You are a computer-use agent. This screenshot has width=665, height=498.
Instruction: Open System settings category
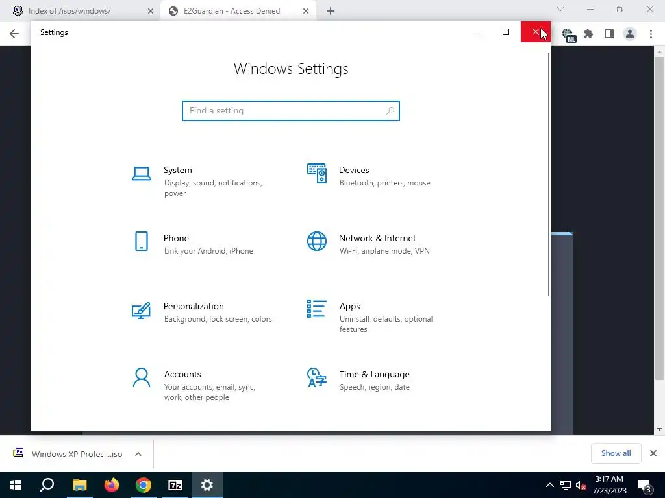201,182
